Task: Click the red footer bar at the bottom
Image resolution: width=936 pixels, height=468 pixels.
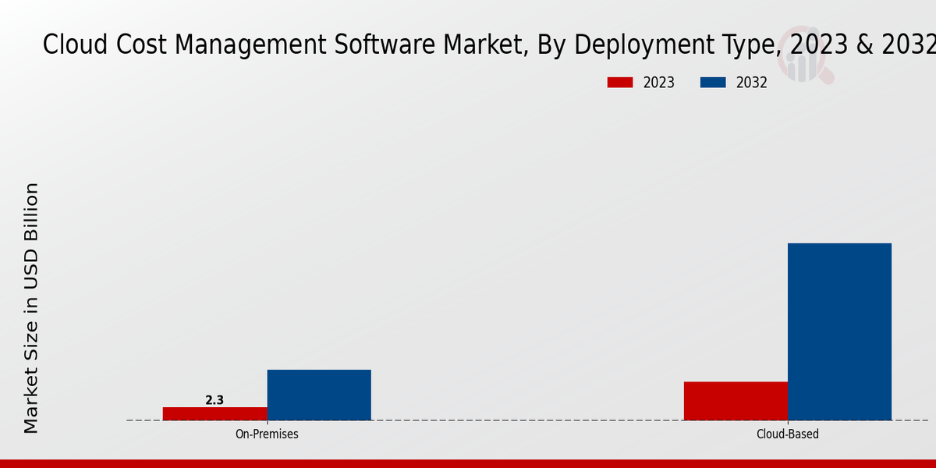Action: click(x=468, y=463)
